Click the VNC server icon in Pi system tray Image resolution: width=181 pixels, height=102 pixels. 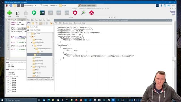coord(158,5)
